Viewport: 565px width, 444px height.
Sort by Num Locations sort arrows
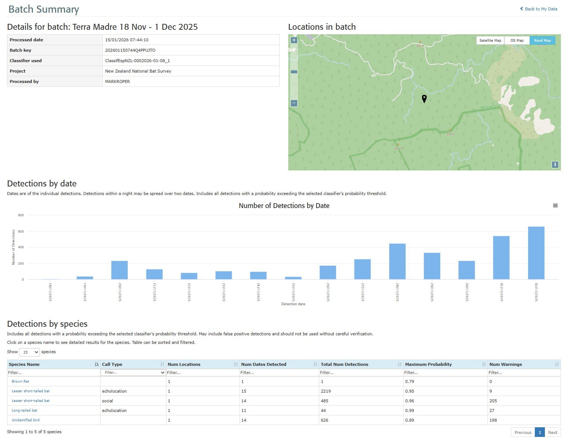point(236,364)
